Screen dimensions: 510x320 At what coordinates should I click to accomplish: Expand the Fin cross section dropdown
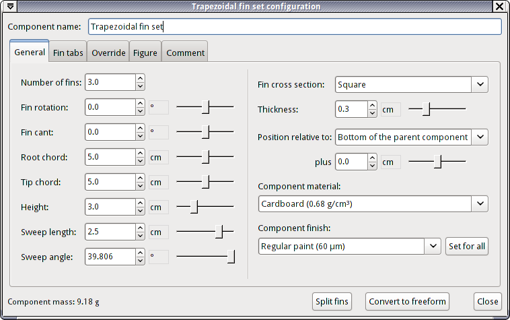pos(480,85)
